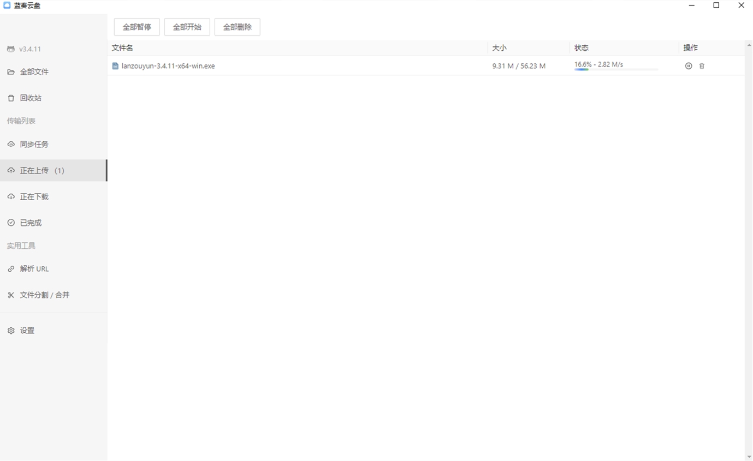Click the LanZou cloud app icon in title bar
753x461 pixels.
(7, 5)
